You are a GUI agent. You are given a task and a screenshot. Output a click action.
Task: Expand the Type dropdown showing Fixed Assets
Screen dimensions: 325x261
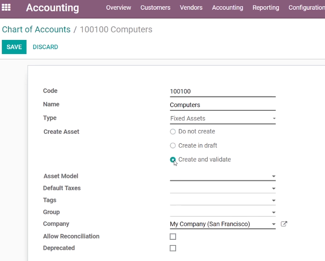(223, 118)
